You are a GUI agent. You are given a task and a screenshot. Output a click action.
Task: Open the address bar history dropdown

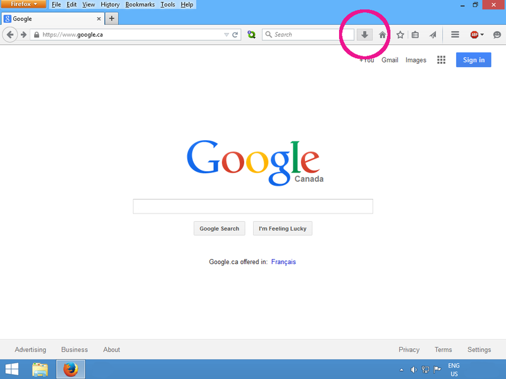tap(226, 35)
